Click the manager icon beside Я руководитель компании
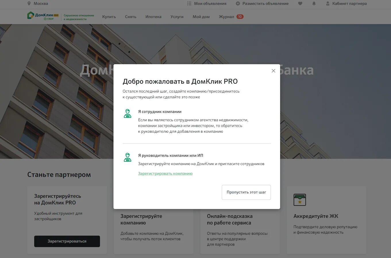391x258 pixels. pyautogui.click(x=128, y=157)
